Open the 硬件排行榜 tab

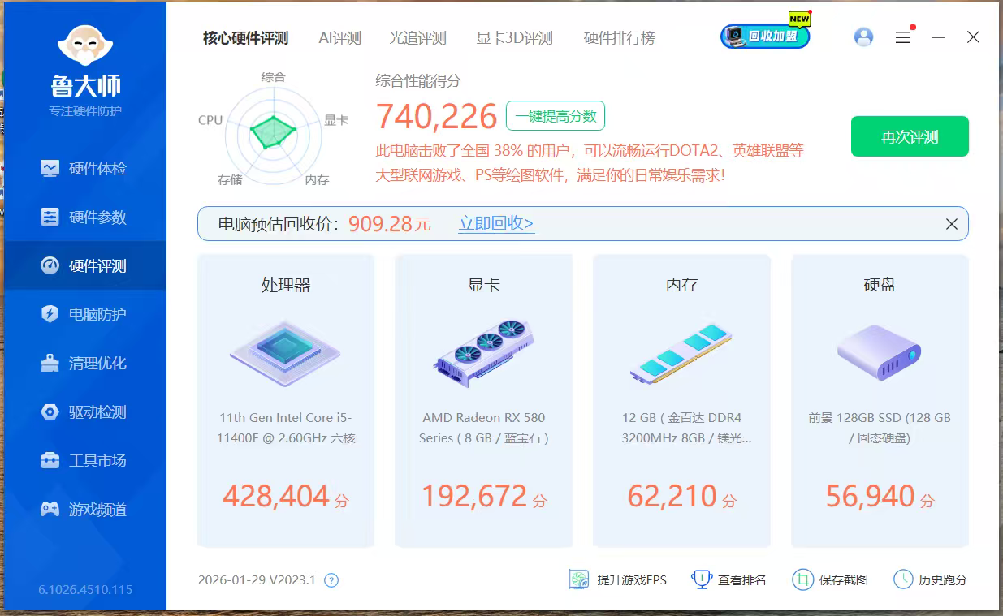click(x=619, y=38)
